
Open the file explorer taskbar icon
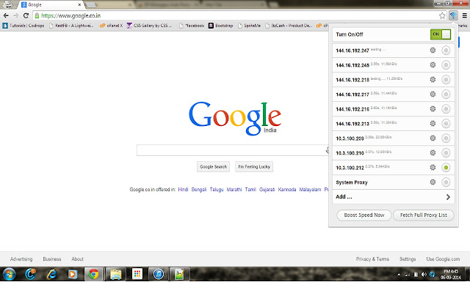point(115,274)
